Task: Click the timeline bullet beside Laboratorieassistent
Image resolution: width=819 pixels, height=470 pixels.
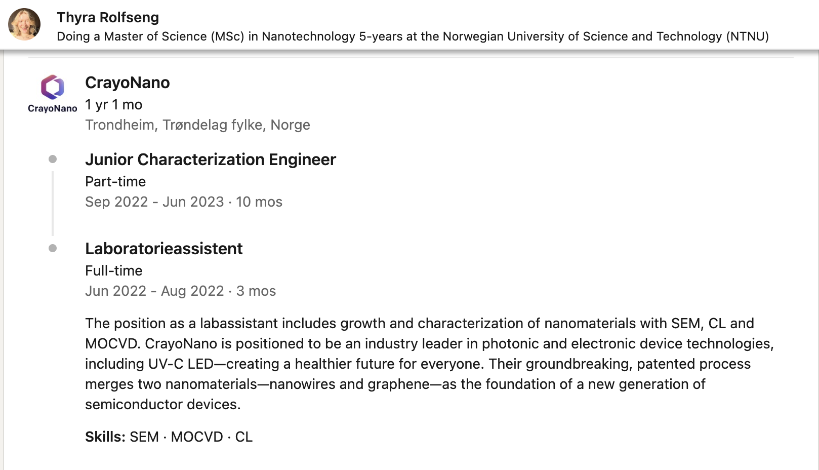Action: (53, 248)
